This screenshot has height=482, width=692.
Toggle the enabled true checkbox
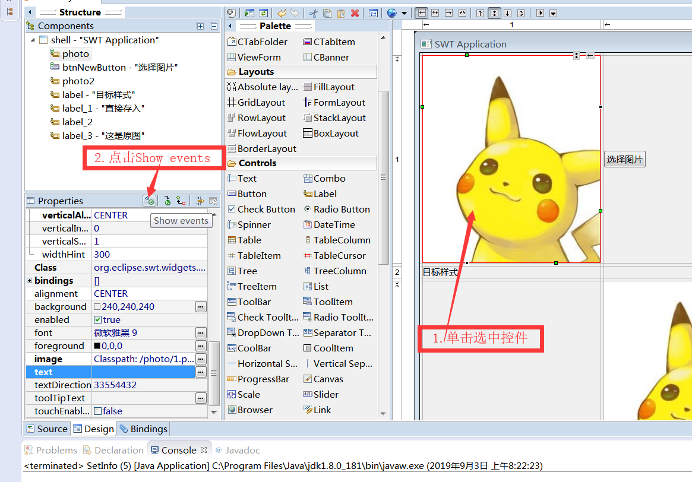pos(98,320)
